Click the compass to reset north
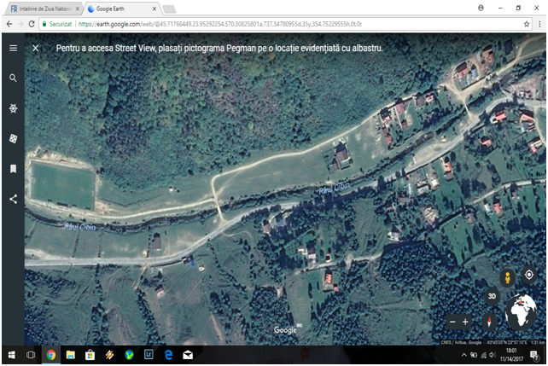Image resolution: width=548 pixels, height=366 pixels. 489,322
